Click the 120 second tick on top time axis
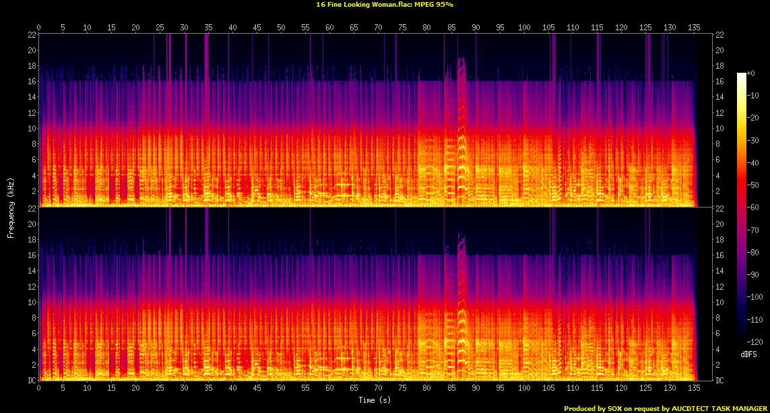The image size is (770, 413). tap(620, 28)
